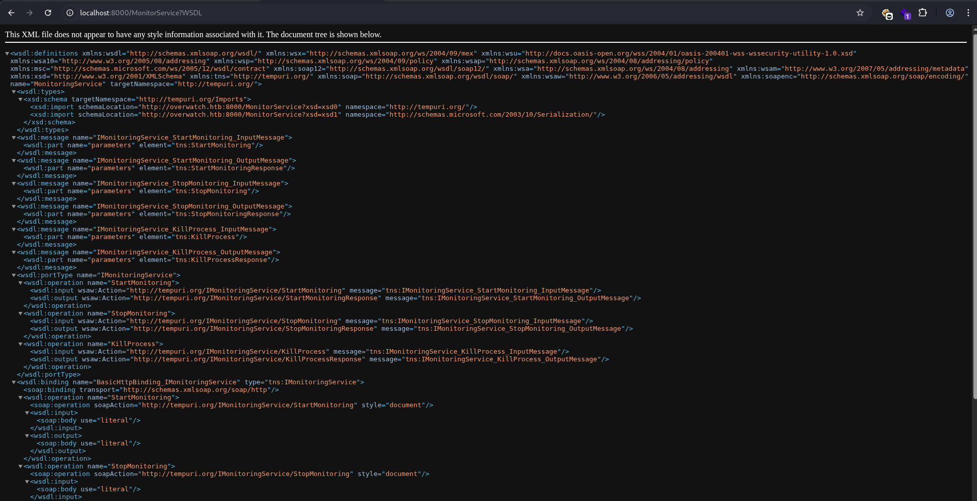Click the soap:binding transport line
977x501 pixels.
pyautogui.click(x=151, y=390)
